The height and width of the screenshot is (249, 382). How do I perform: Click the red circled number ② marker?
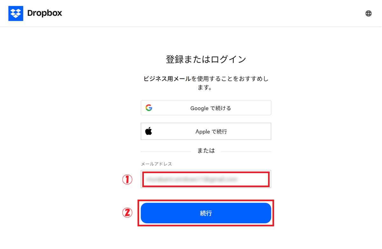pyautogui.click(x=127, y=213)
